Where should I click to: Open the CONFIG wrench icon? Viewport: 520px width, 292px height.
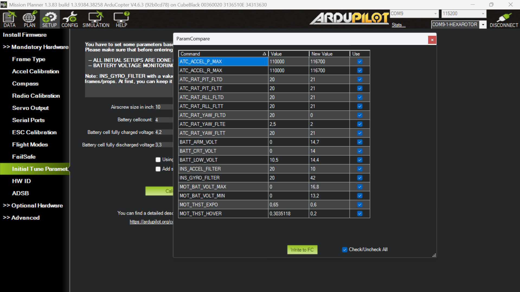70,19
